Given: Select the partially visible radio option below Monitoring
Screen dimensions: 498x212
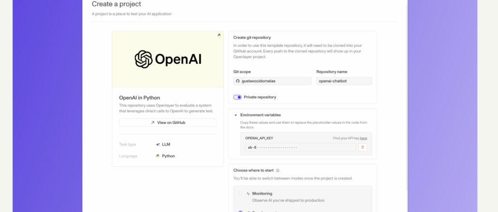Looking at the screenshot, I should [240, 211].
